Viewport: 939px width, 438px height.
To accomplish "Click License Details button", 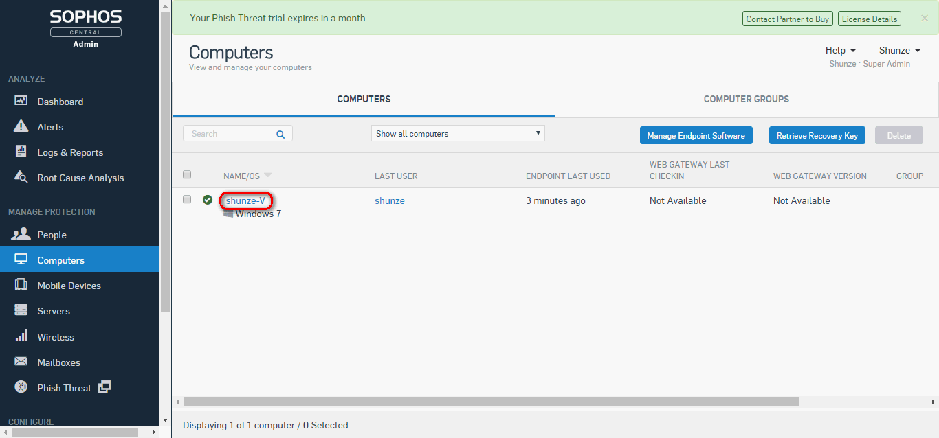I will point(870,19).
